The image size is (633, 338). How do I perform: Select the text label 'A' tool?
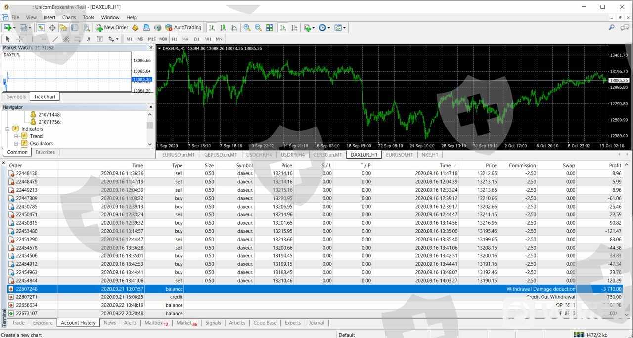[x=89, y=39]
